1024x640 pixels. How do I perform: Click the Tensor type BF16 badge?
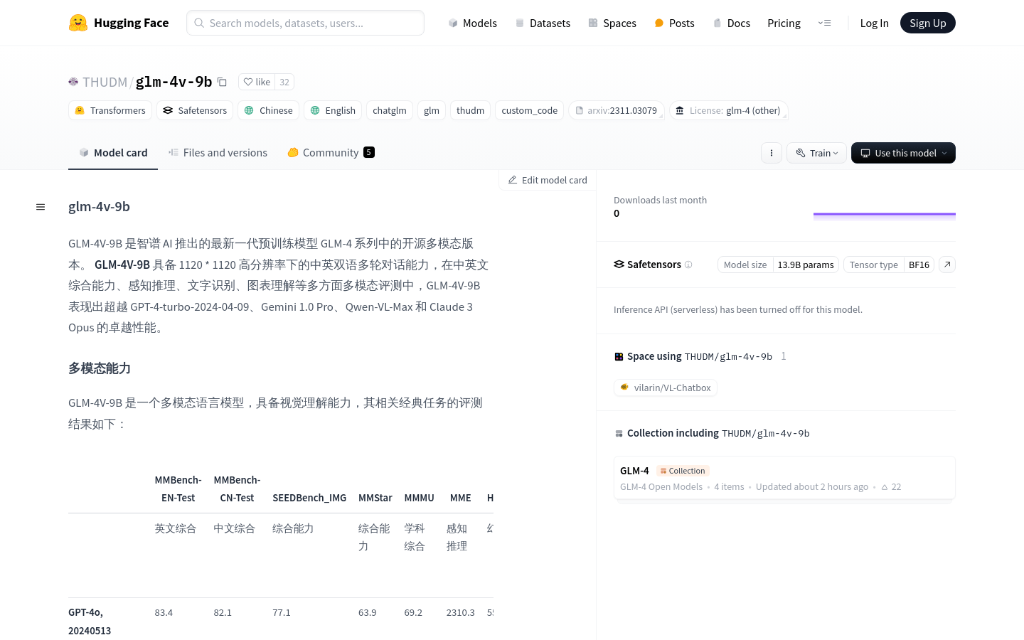tap(889, 265)
